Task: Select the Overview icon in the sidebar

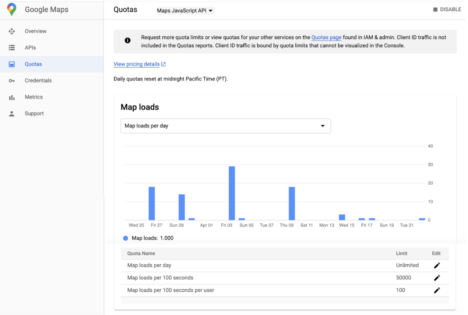Action: coord(12,31)
